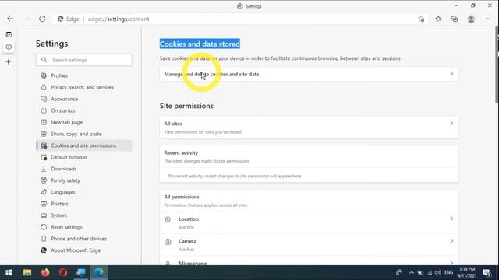Click the vertical tabs panel icon
The image size is (499, 280).
click(9, 34)
